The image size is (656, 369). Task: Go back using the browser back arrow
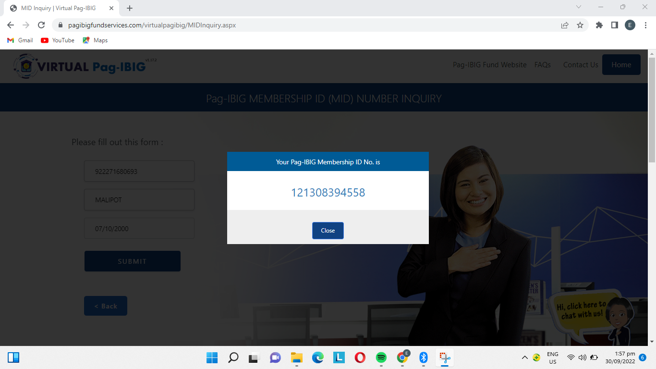pos(11,25)
